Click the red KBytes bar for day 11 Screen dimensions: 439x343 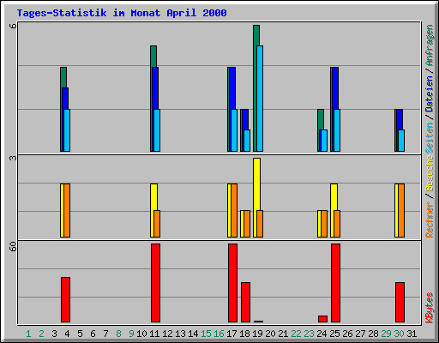point(155,283)
